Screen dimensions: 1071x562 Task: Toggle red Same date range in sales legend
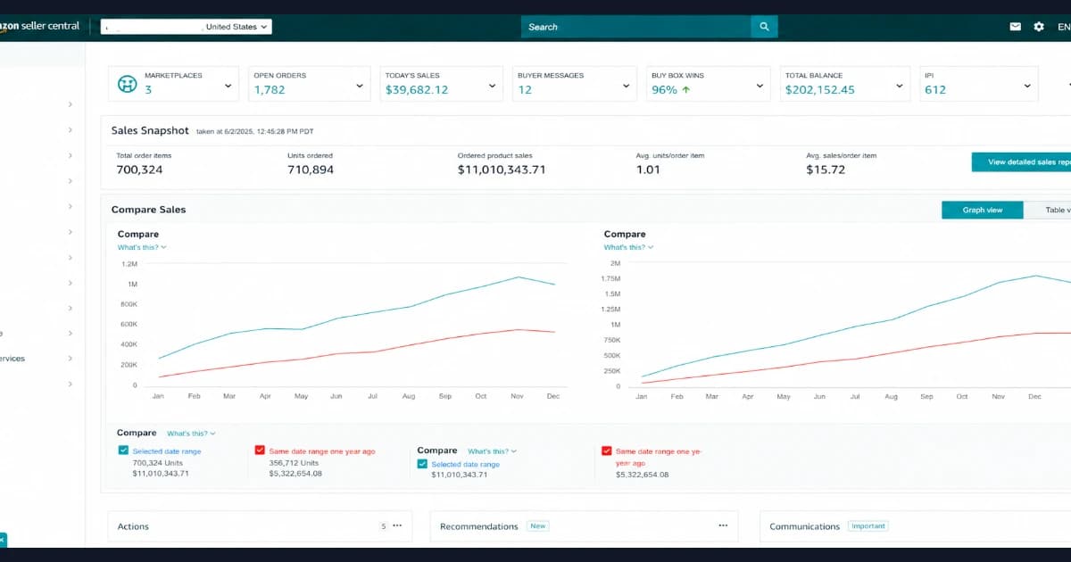[607, 451]
